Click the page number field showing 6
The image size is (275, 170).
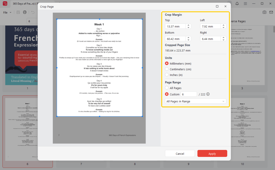(x=32, y=21)
